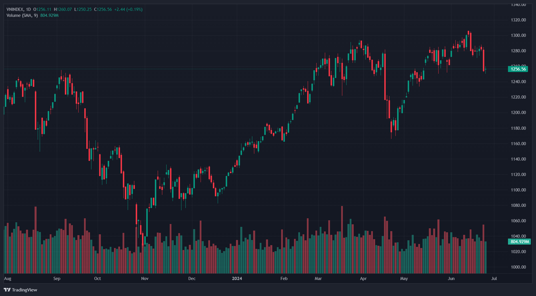Click the TradingView brand text link
Viewport: 536px width, 296px height.
click(25, 290)
